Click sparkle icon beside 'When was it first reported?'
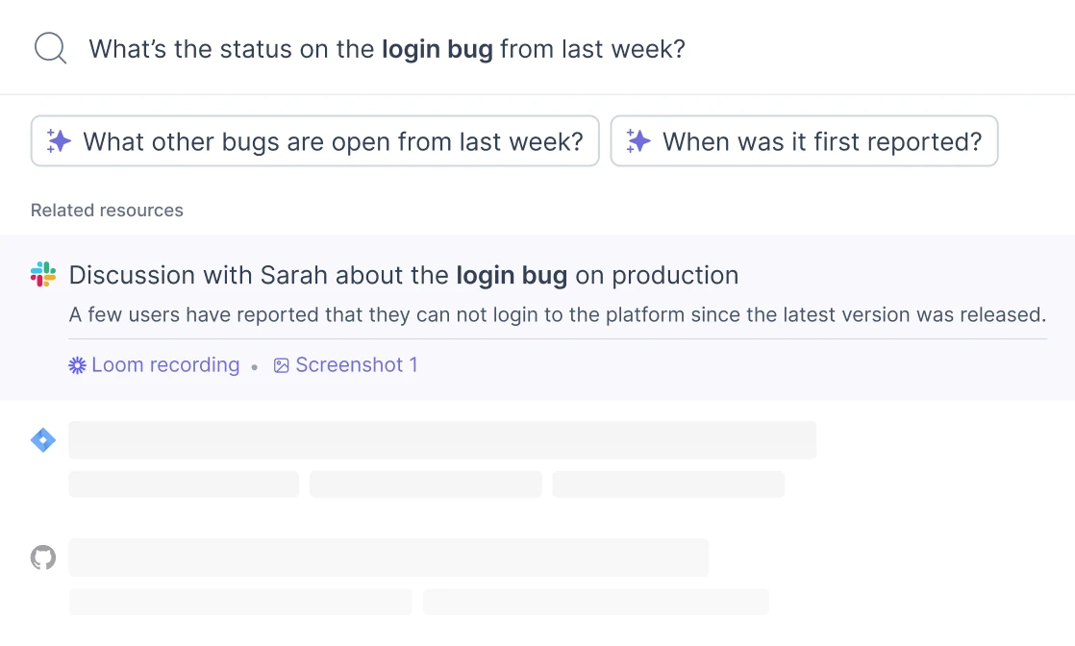 coord(638,141)
